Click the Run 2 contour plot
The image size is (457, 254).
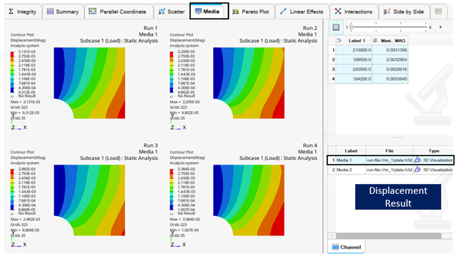pyautogui.click(x=249, y=83)
